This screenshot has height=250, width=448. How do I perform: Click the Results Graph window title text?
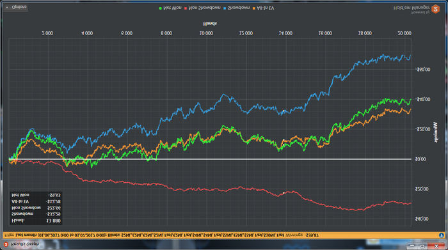pos(25,244)
